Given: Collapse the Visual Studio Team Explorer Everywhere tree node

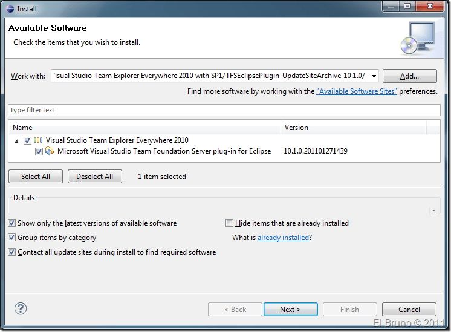Looking at the screenshot, I should tap(16, 140).
